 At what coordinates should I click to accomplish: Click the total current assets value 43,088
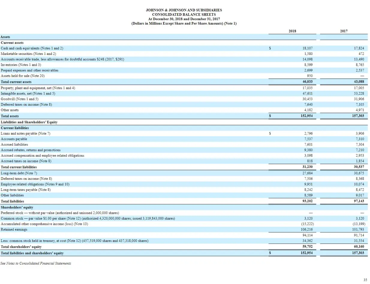pos(359,82)
